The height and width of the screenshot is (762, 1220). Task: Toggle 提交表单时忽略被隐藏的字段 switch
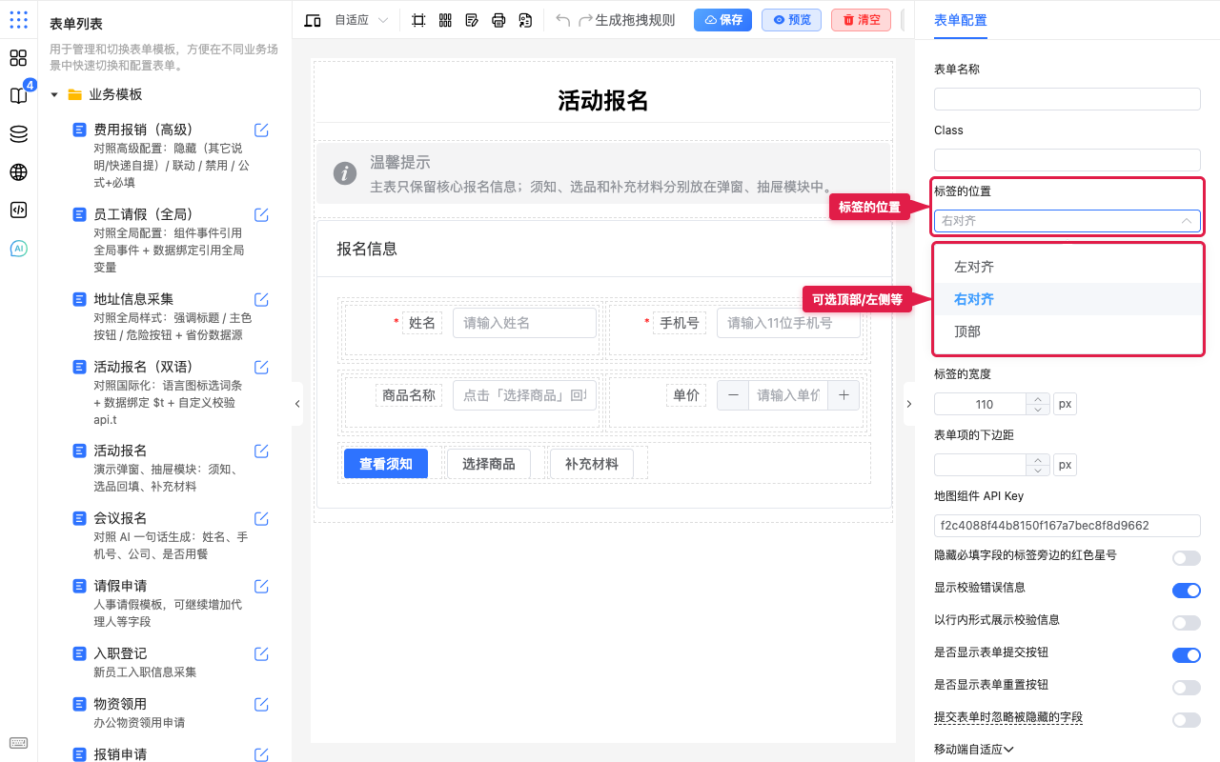click(1187, 720)
